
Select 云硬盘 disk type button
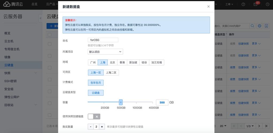(96, 93)
